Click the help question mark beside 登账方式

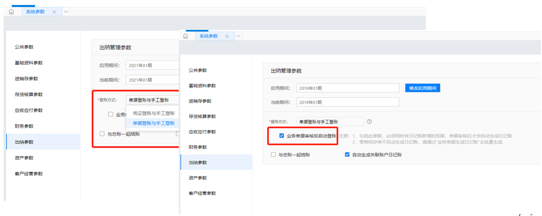click(370, 121)
